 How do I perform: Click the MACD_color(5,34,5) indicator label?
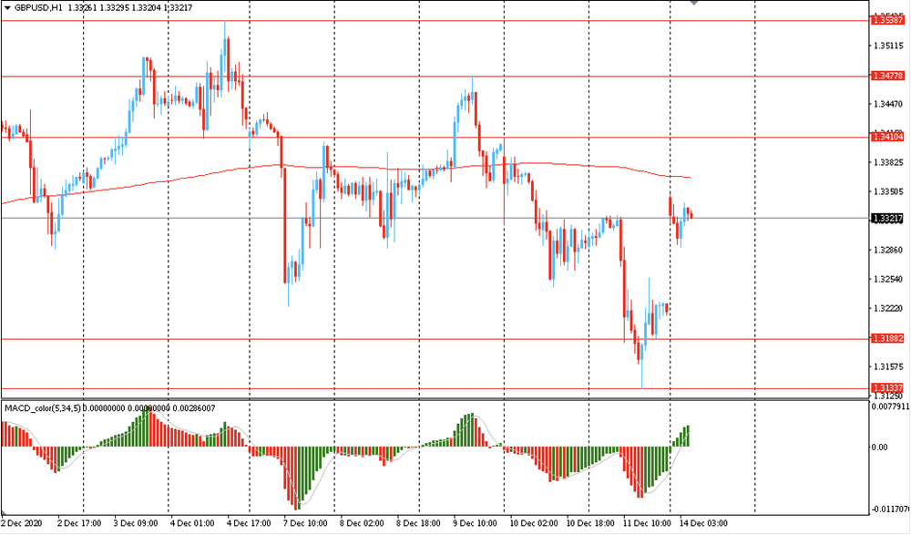pyautogui.click(x=43, y=408)
